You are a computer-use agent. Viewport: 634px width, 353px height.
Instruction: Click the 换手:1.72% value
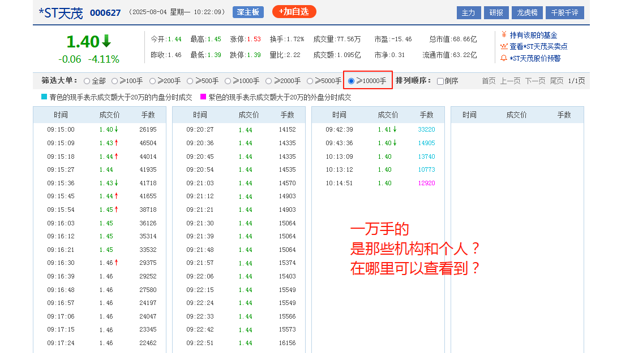click(286, 39)
